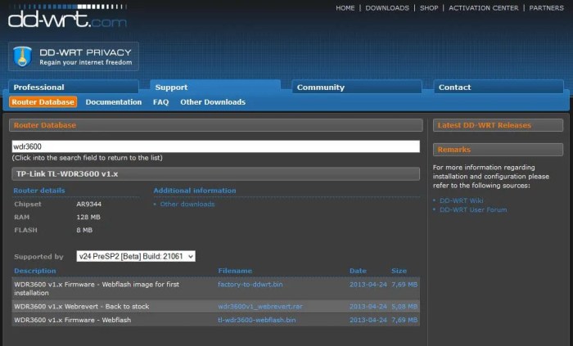Click the dd-wrt.com logo

point(68,16)
